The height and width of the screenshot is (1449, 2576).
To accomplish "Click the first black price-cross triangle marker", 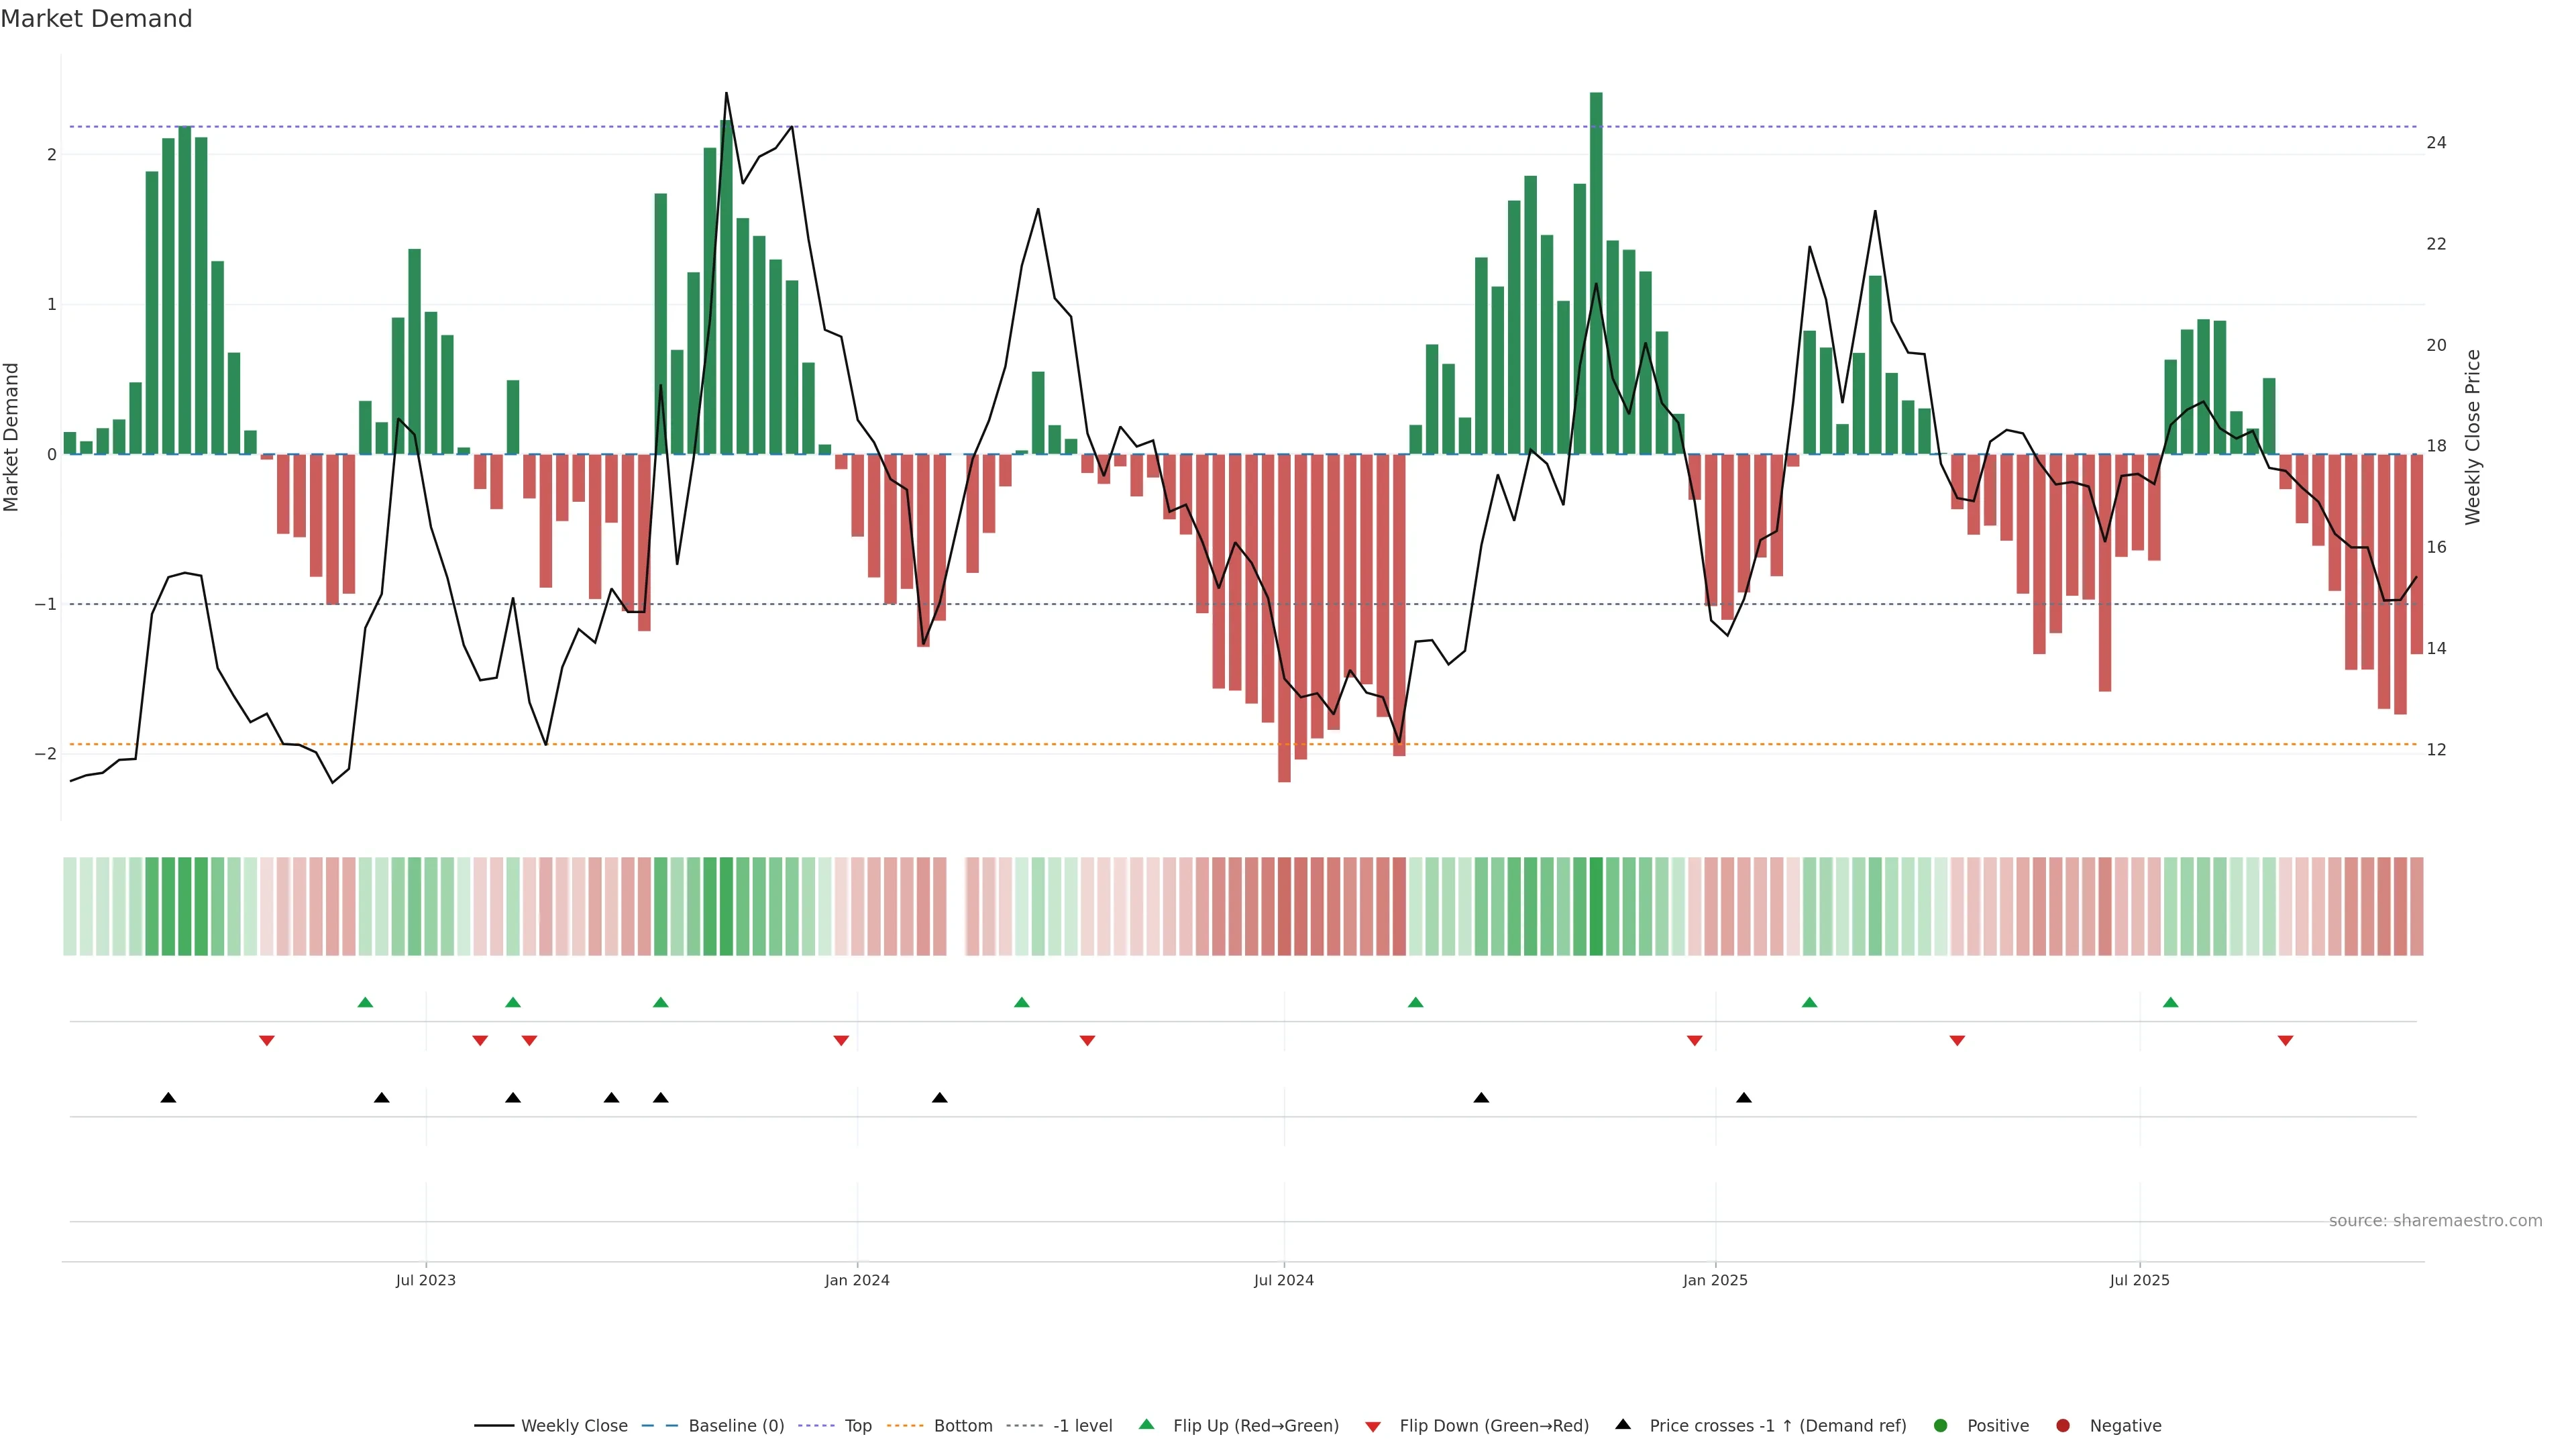I will (x=168, y=1098).
